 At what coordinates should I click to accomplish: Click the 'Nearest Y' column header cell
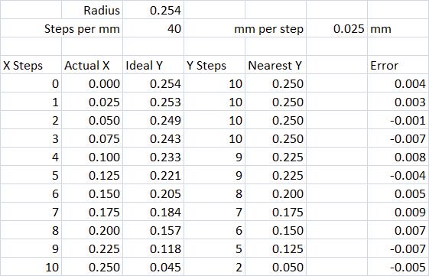(276, 65)
